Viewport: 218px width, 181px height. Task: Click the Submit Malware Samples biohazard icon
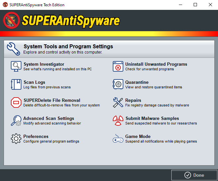click(x=118, y=121)
